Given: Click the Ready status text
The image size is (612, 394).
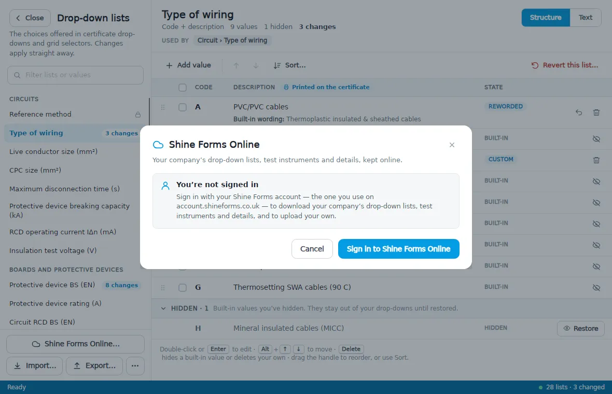Looking at the screenshot, I should (x=17, y=387).
